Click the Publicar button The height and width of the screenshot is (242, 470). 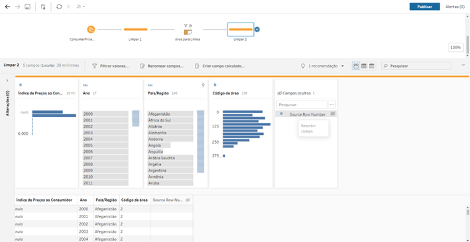point(425,7)
